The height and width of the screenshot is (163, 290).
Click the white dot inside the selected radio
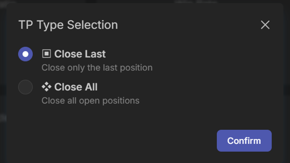(x=25, y=54)
